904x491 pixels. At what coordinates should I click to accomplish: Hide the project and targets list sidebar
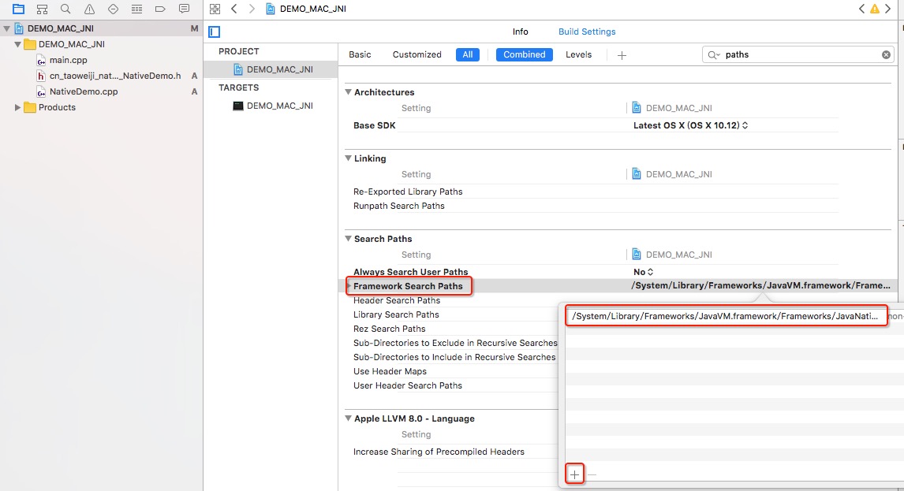click(x=215, y=32)
